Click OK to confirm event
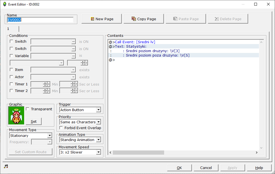Screen dimensions: 275x174 tap(179, 168)
